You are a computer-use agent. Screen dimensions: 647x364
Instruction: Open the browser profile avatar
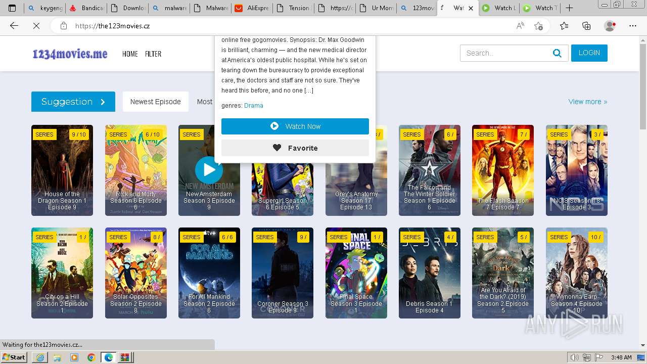pyautogui.click(x=610, y=26)
